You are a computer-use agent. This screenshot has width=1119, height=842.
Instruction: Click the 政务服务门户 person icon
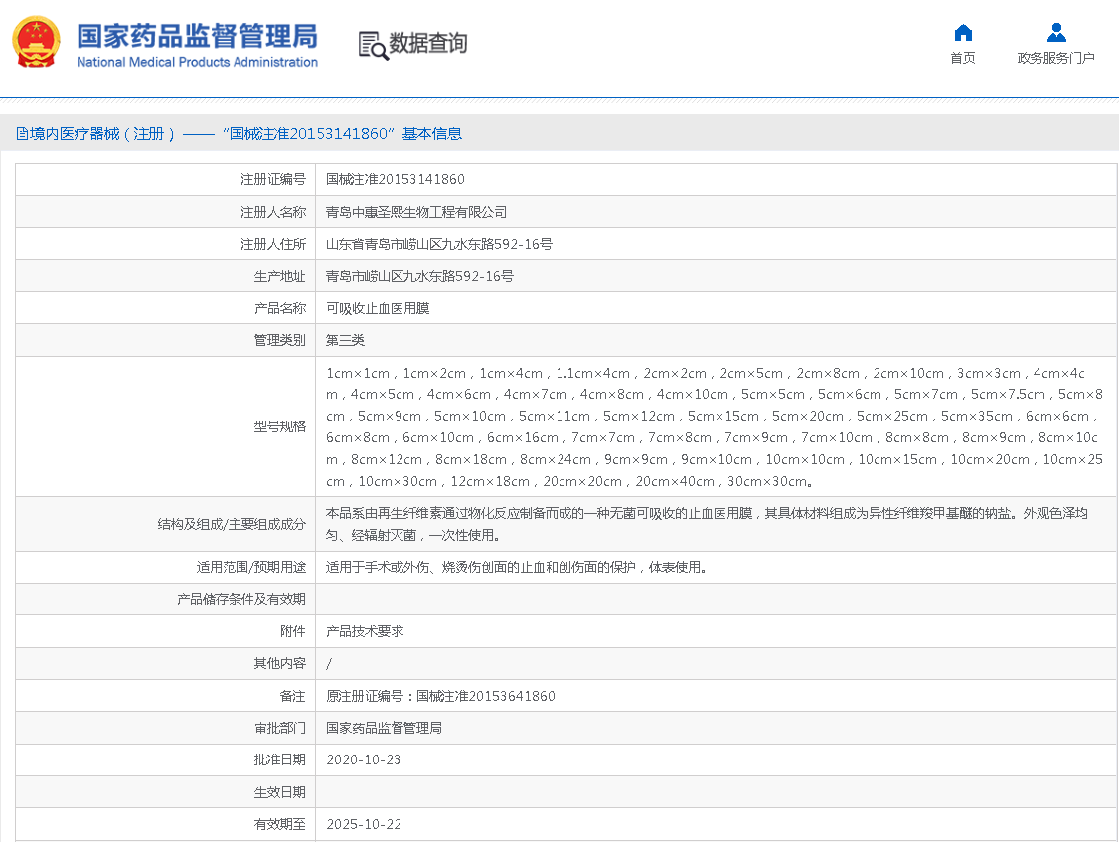1055,33
